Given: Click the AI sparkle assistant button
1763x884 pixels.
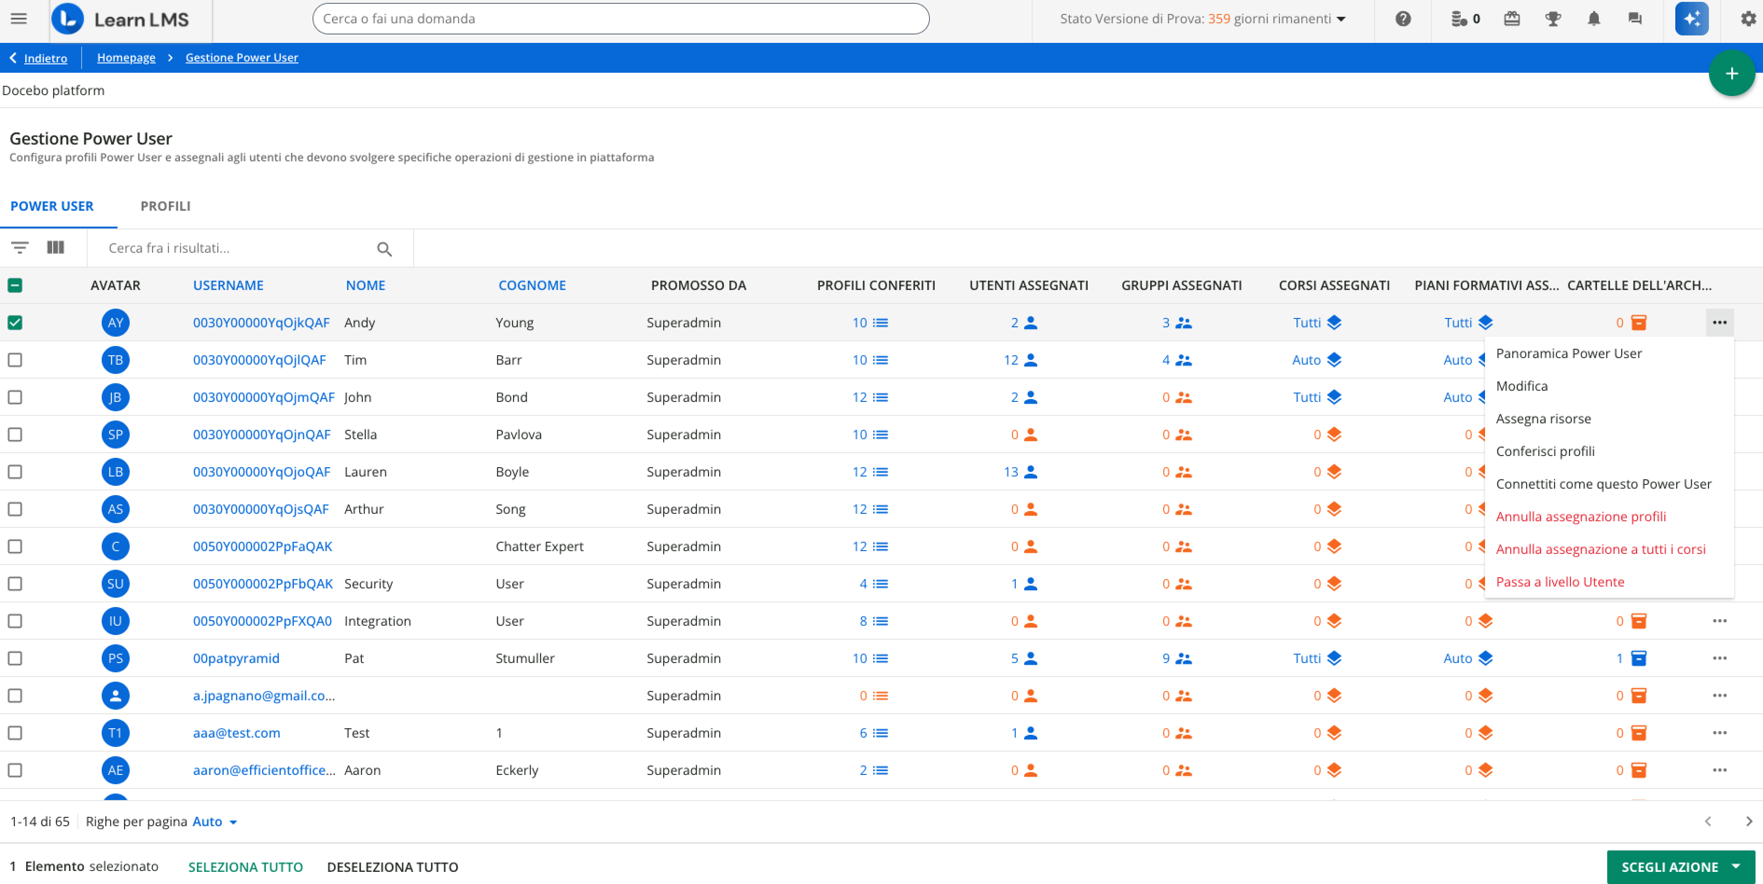Looking at the screenshot, I should tap(1691, 19).
